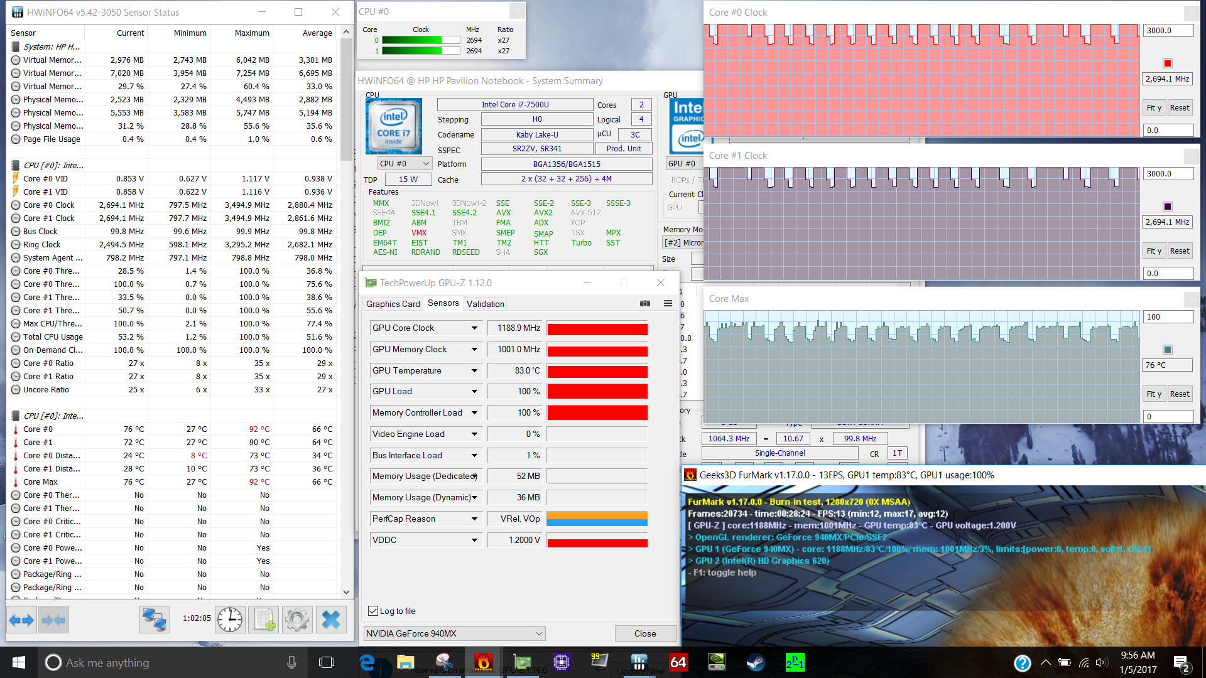Open the GPU Core Clock sensor dropdown

tap(475, 328)
